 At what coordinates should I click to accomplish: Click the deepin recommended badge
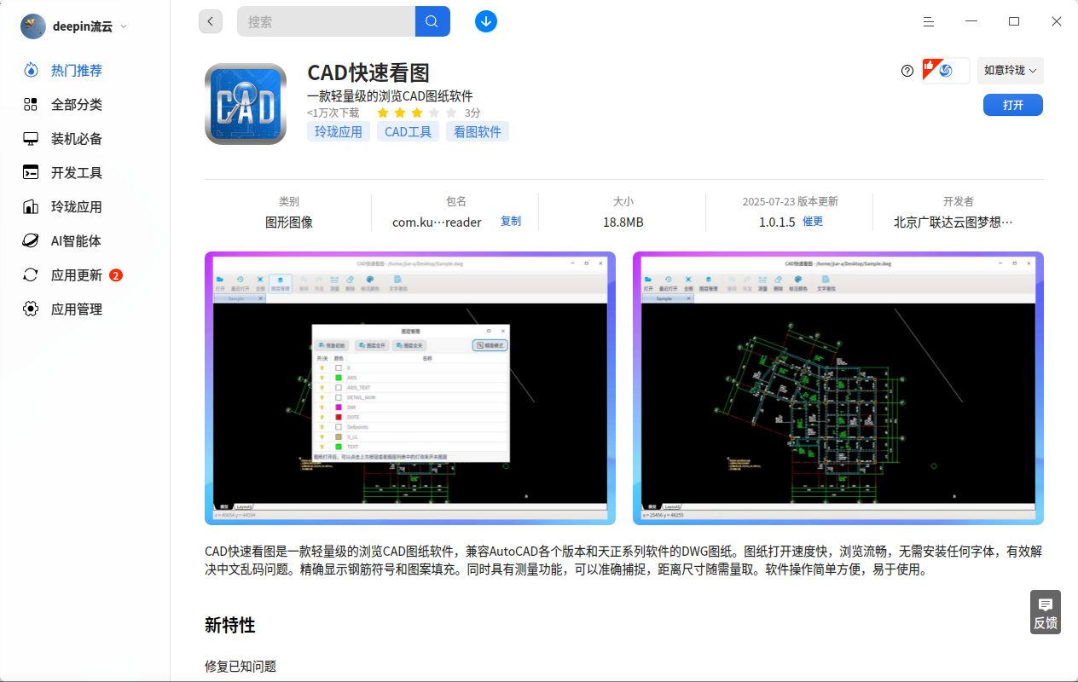click(946, 71)
